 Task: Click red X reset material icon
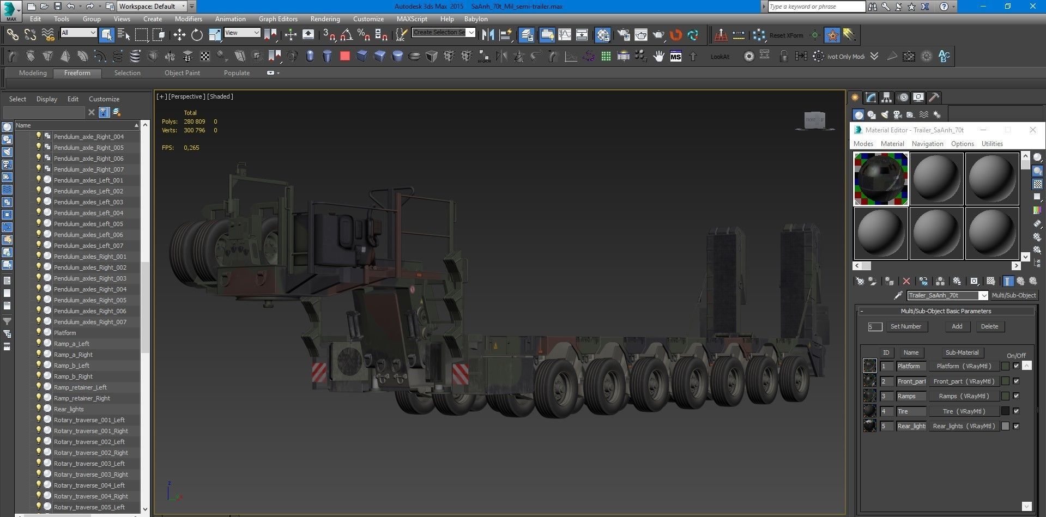(x=906, y=281)
